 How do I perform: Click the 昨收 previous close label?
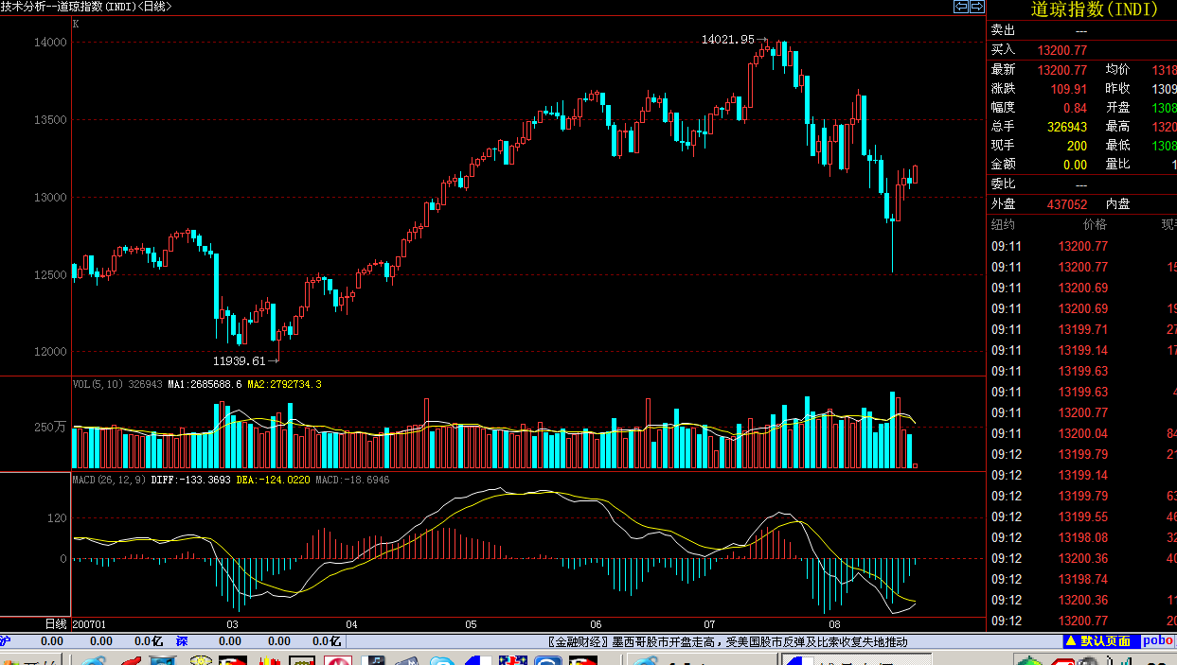[1117, 89]
